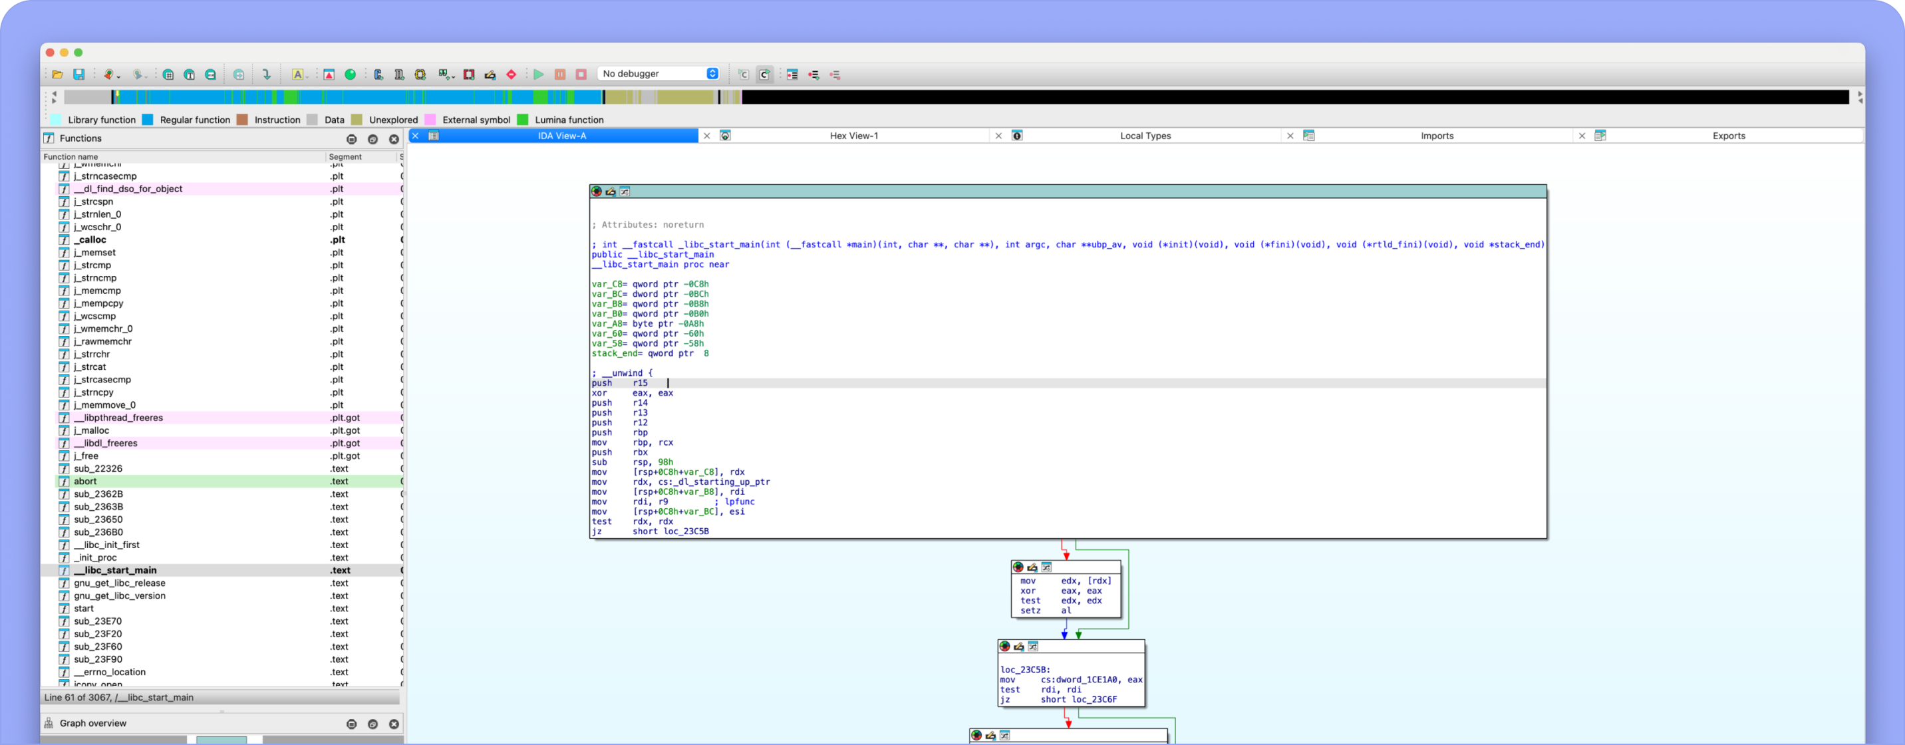1905x745 pixels.
Task: Start the debugger with the green play icon
Action: click(539, 74)
